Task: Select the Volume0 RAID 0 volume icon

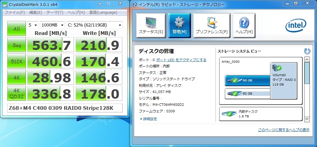Action: click(284, 81)
